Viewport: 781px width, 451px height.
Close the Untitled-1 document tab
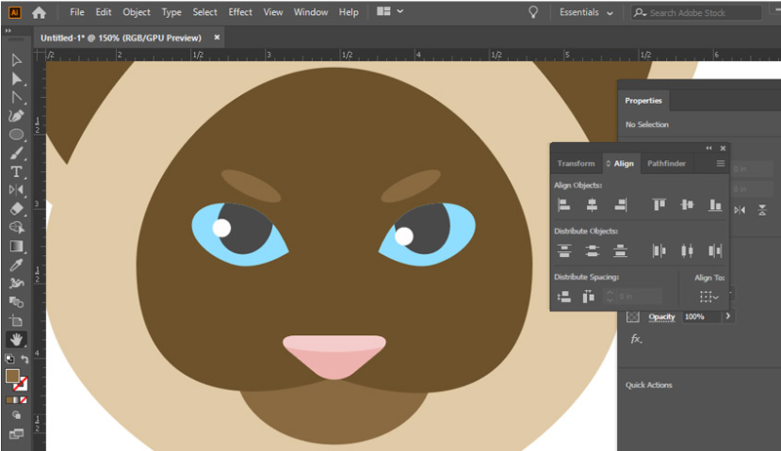pos(217,38)
